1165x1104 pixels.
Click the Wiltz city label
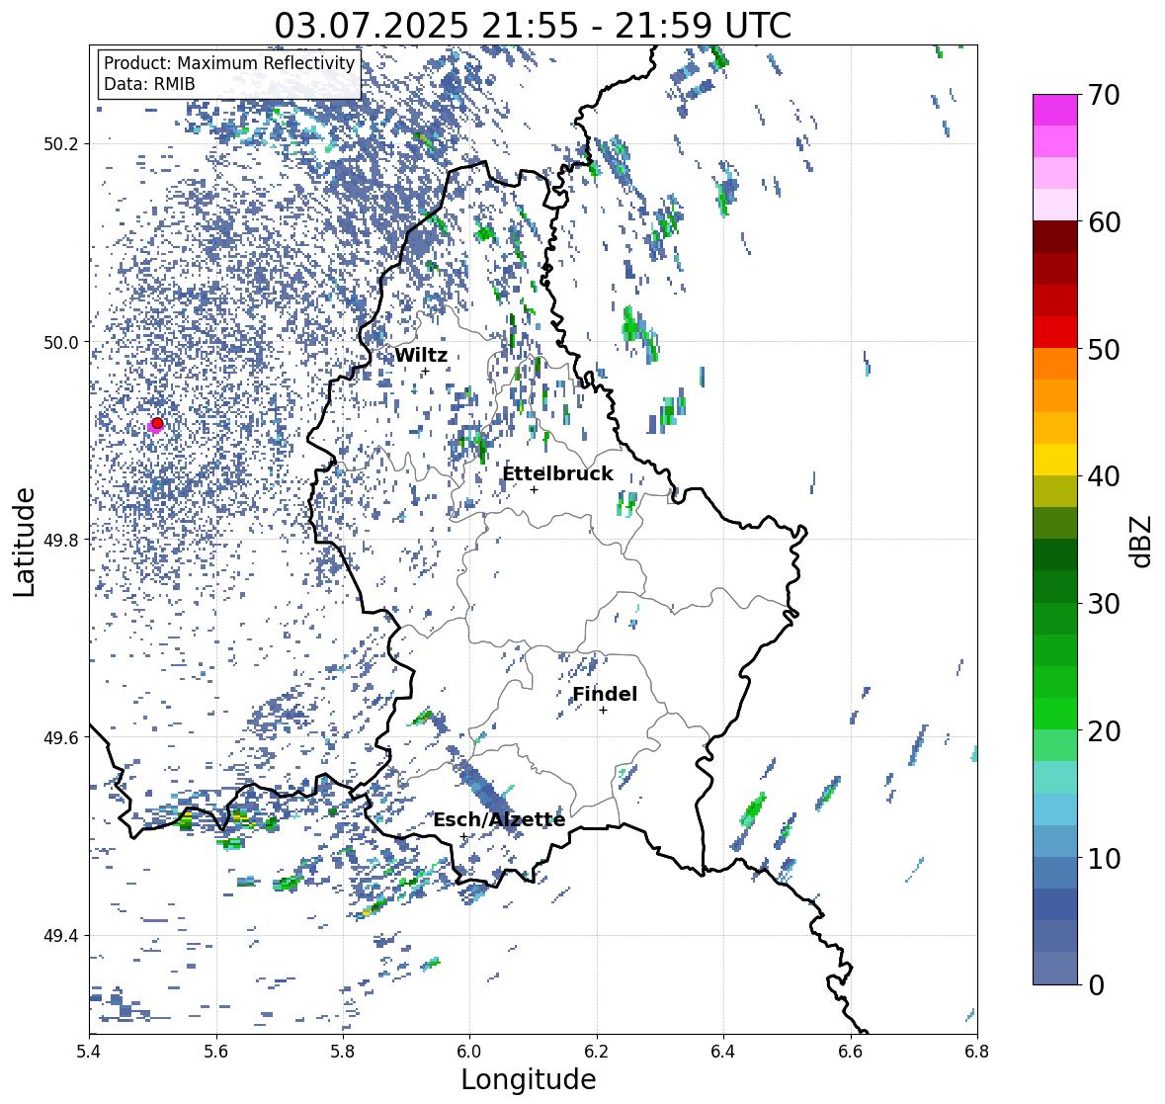(x=421, y=355)
